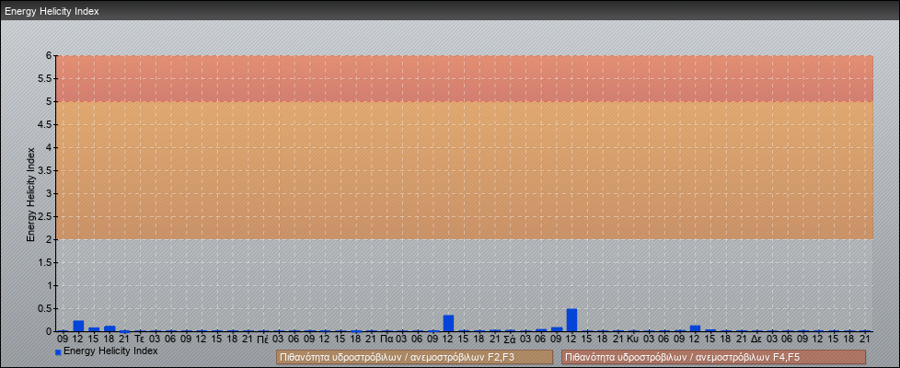Image resolution: width=900 pixels, height=368 pixels.
Task: Click the y-axis value 0
Action: tap(50, 331)
